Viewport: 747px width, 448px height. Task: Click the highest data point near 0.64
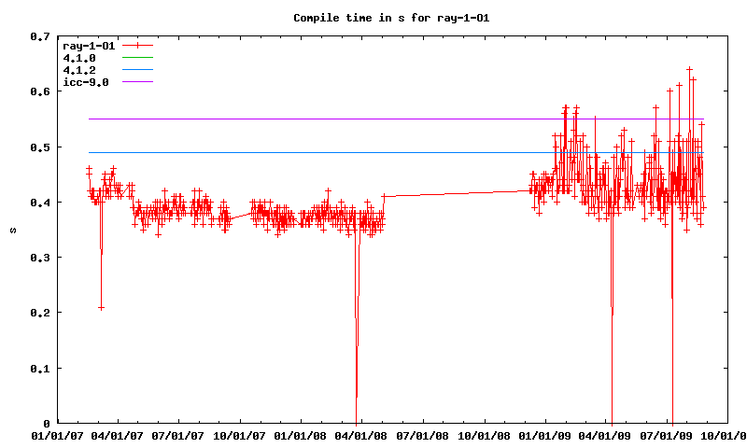(x=689, y=69)
